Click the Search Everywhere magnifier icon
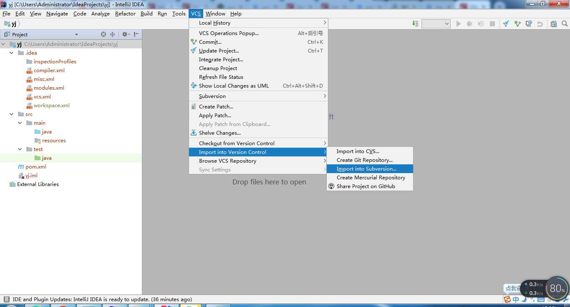 click(565, 24)
